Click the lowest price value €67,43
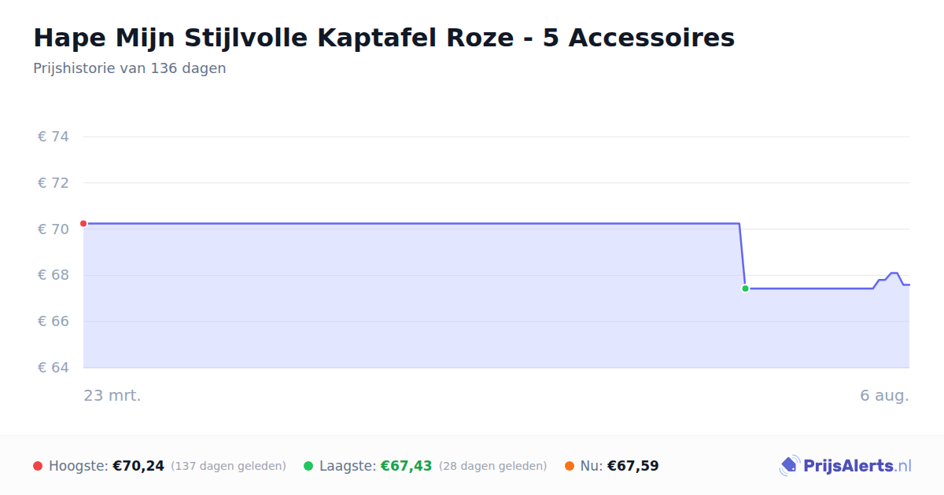Viewport: 944px width, 495px height. [x=407, y=466]
